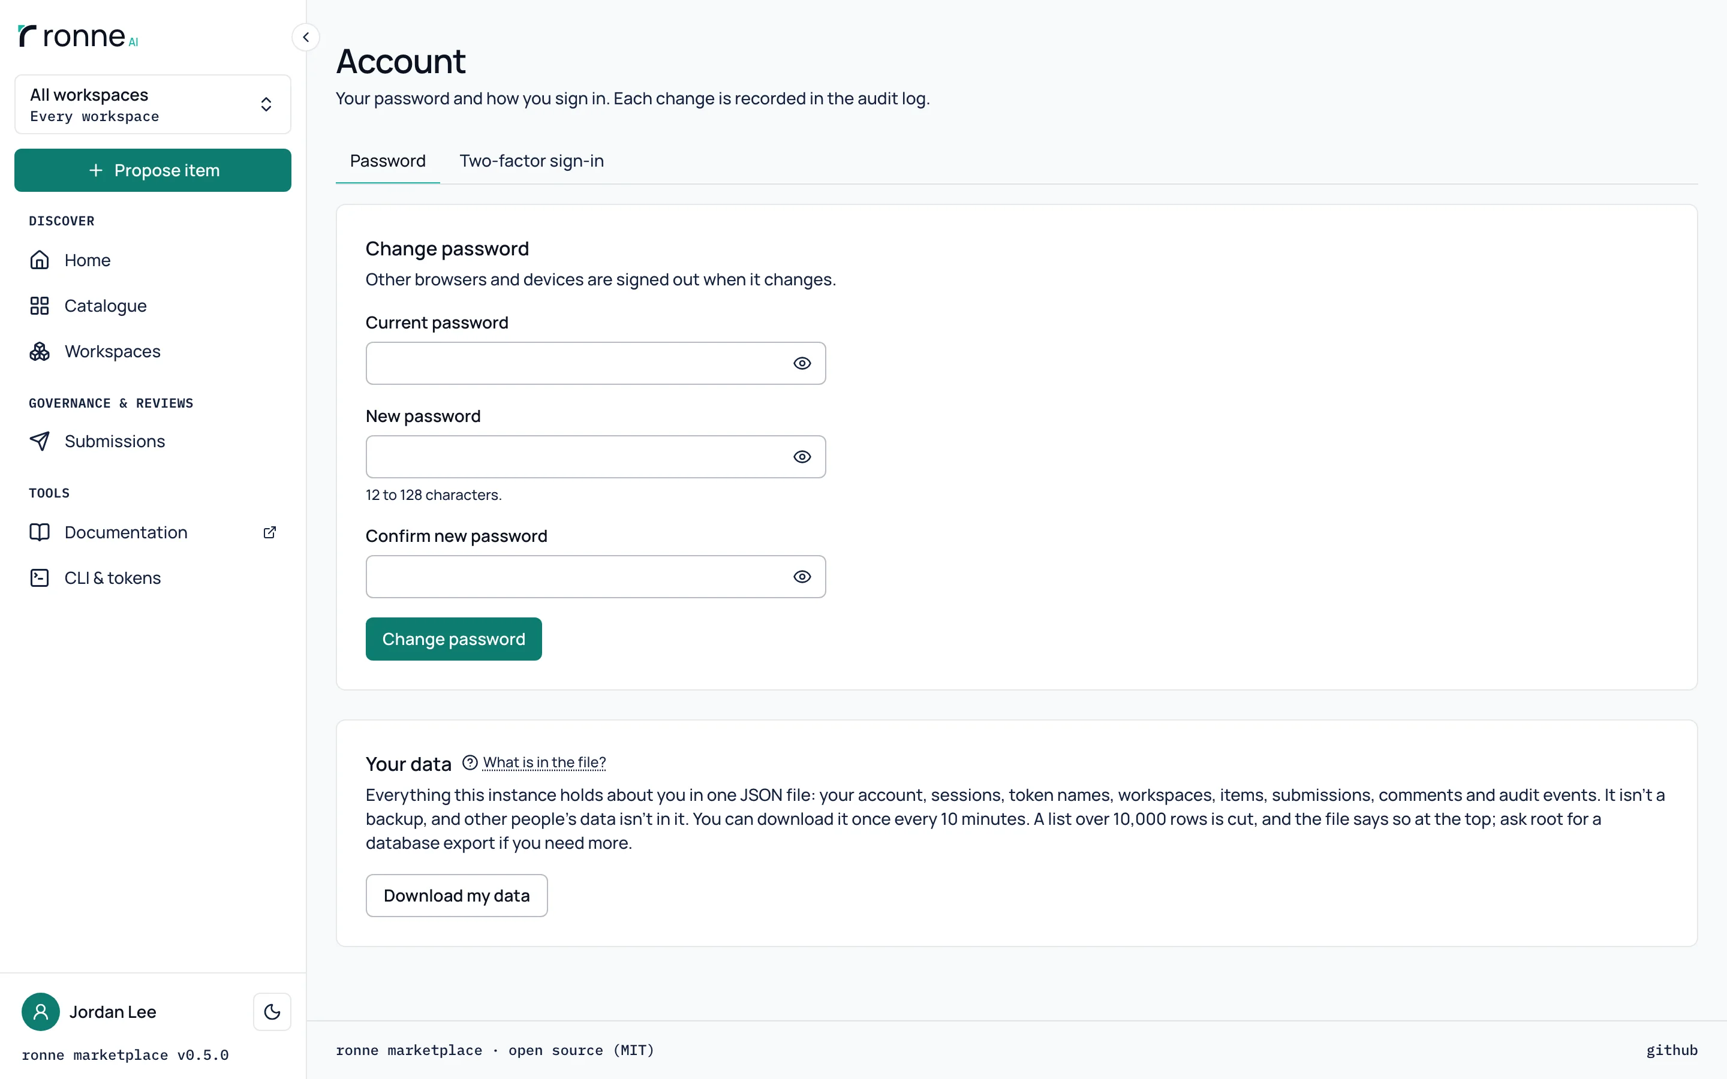Open the All workspaces selector
Screen dimensions: 1727x1079
pyautogui.click(x=153, y=104)
